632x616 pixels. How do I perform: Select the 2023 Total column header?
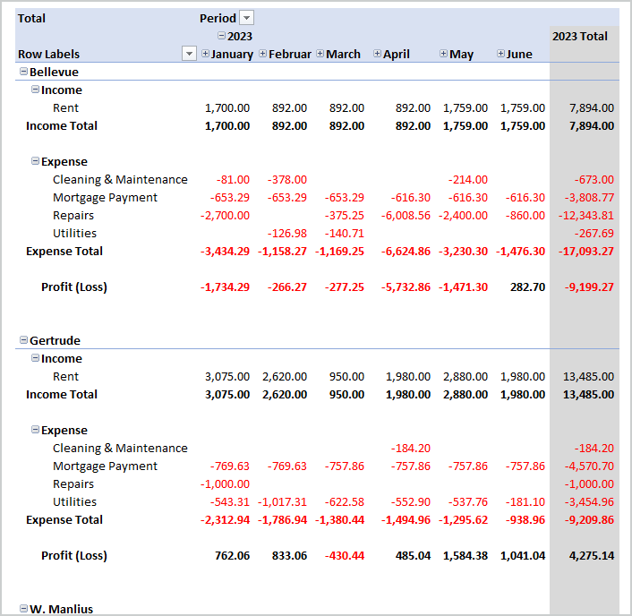(580, 37)
